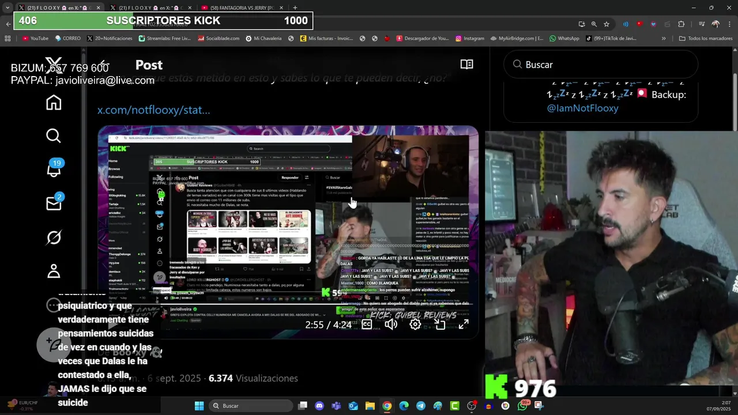Open browser zoom magnifier icon
738x415 pixels.
594,24
